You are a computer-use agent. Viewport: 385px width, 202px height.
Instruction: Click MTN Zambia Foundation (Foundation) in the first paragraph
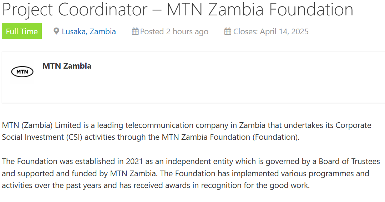point(229,137)
